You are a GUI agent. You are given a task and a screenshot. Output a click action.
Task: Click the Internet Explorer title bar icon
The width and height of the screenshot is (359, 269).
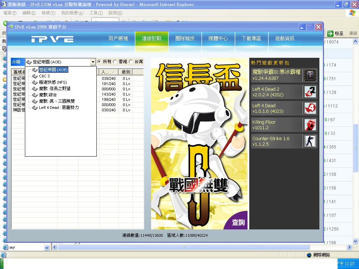click(3, 4)
